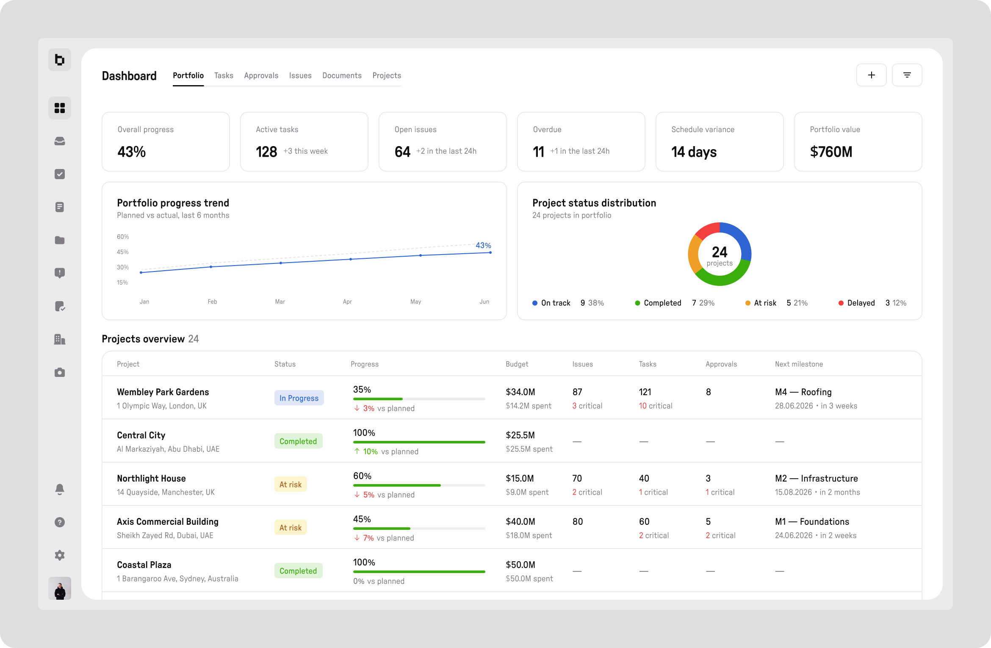The image size is (991, 648).
Task: Open the dashboard grid icon in sidebar
Action: [60, 108]
